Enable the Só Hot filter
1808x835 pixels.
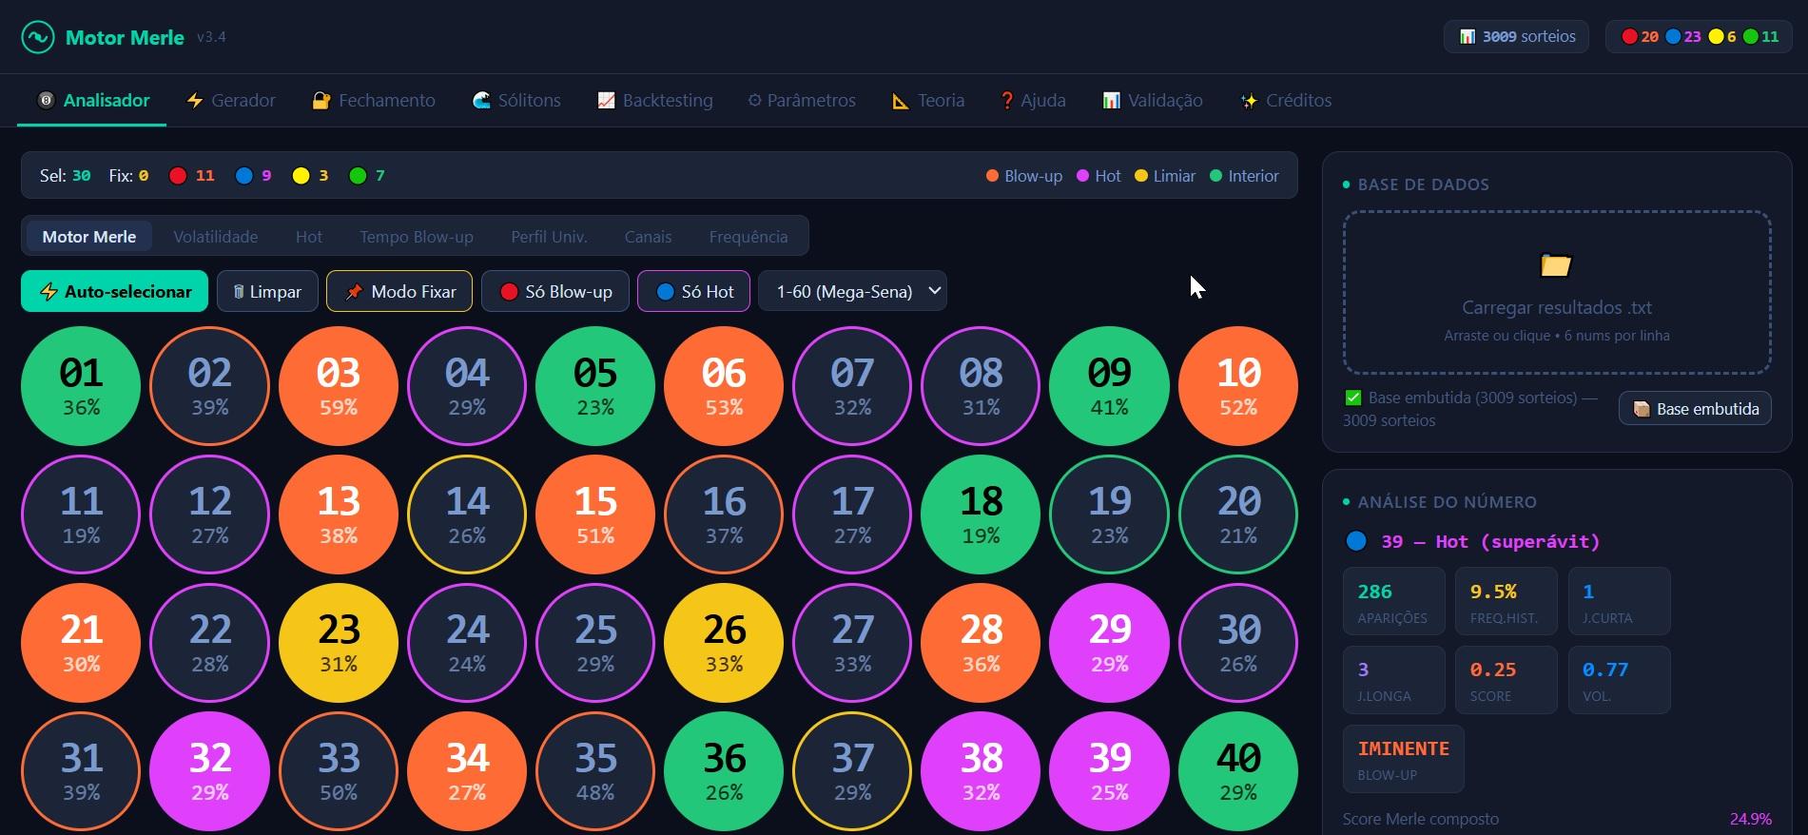click(693, 291)
